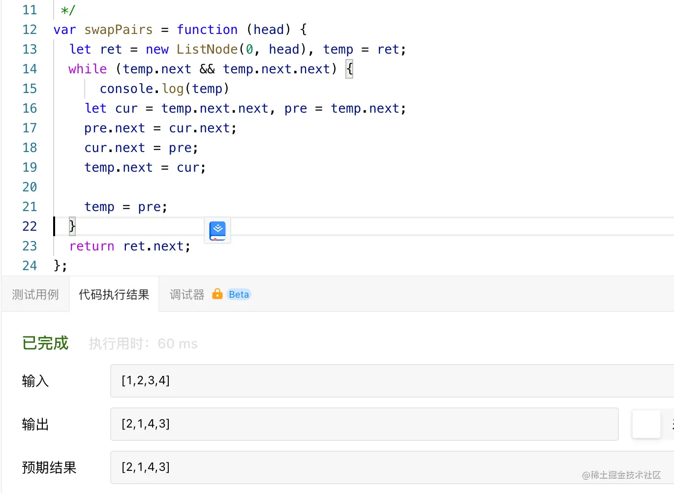Viewport: 674px width, 493px height.
Task: Click the blue Beta badge
Action: 239,295
